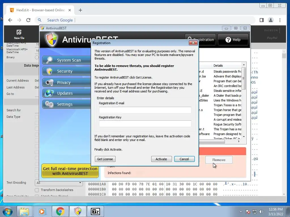This screenshot has height=217, width=290.
Task: Go back in Chrome browser
Action: tap(10, 20)
